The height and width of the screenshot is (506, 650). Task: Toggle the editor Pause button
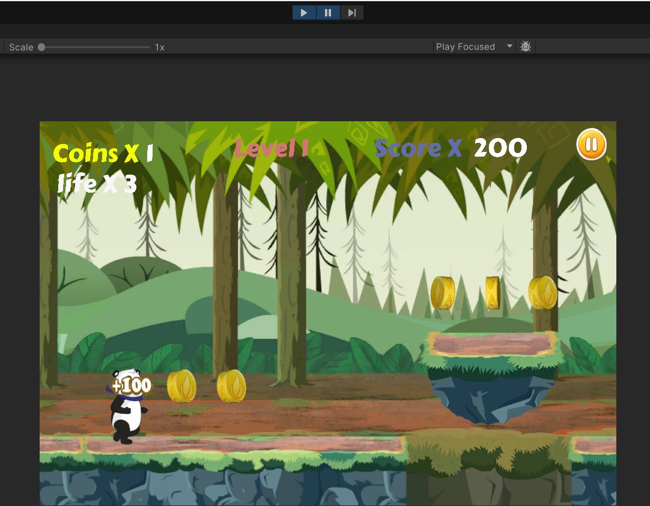(328, 13)
